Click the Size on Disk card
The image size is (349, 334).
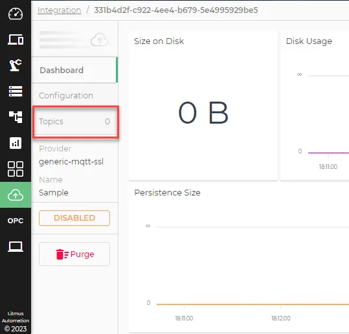pos(203,106)
